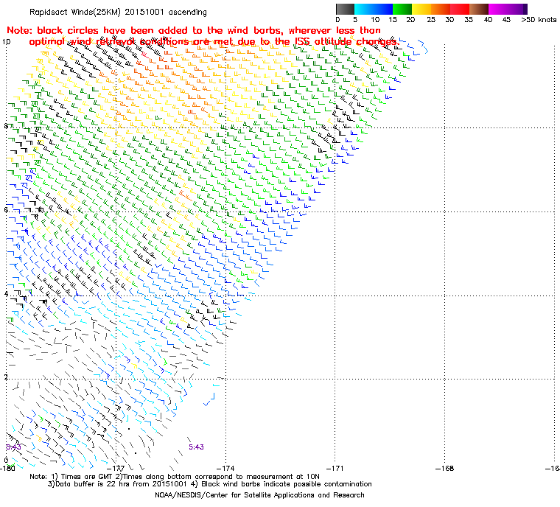
Task: Click the '>50 knots' legend label
Action: coord(539,20)
